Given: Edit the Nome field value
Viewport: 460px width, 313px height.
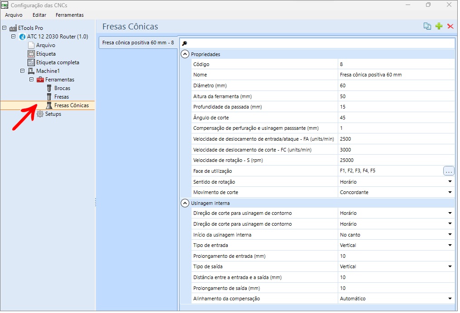Looking at the screenshot, I should coord(396,75).
